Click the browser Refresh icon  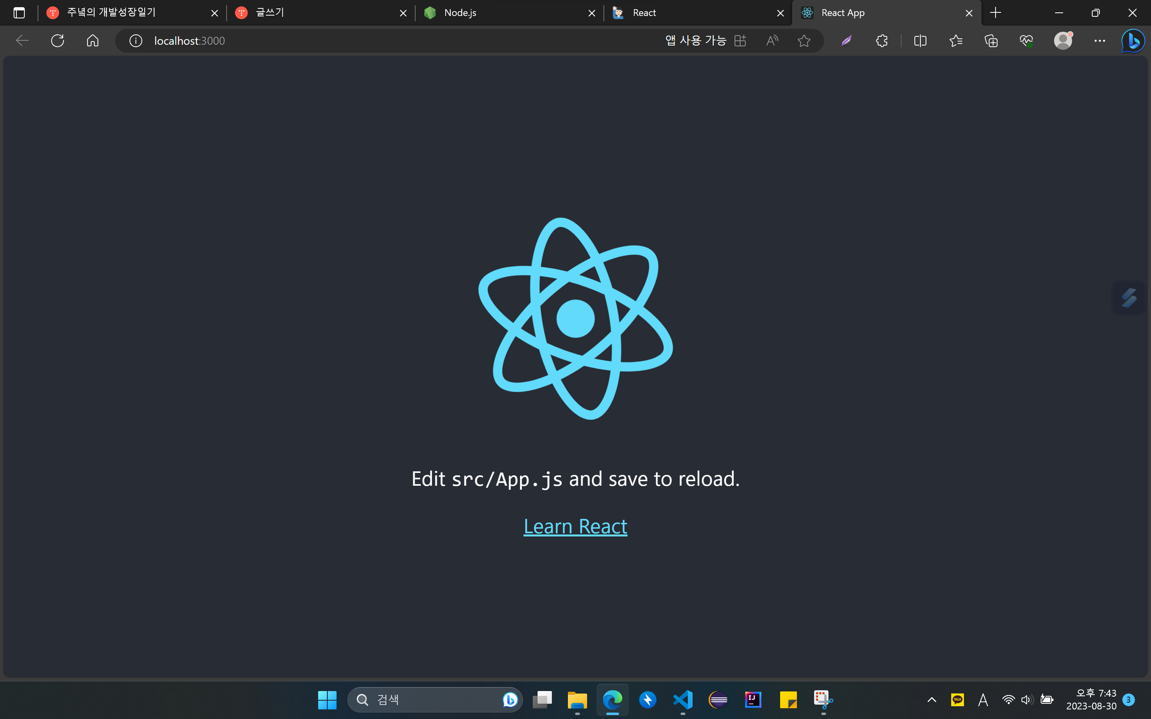pos(58,41)
